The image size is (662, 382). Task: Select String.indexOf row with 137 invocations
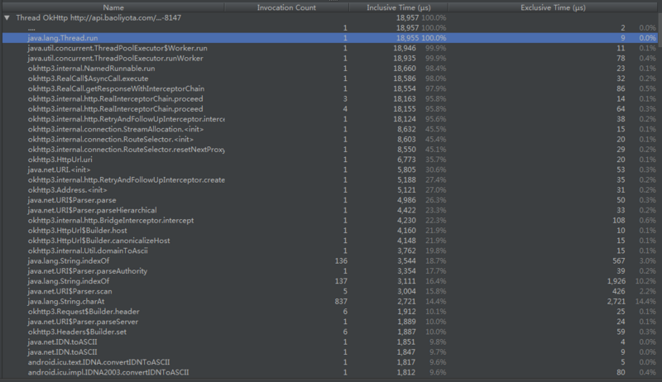[329, 281]
